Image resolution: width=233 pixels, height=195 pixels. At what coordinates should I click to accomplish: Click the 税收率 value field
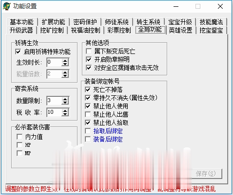coord(54,112)
